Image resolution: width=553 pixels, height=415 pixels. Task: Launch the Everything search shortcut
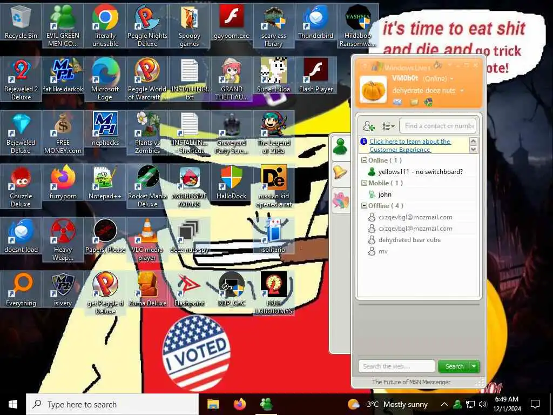coord(21,290)
